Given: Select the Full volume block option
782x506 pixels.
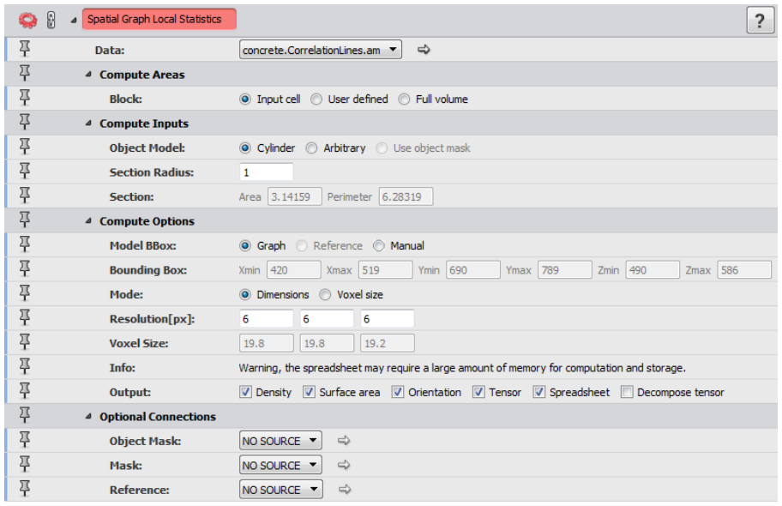Looking at the screenshot, I should point(404,99).
